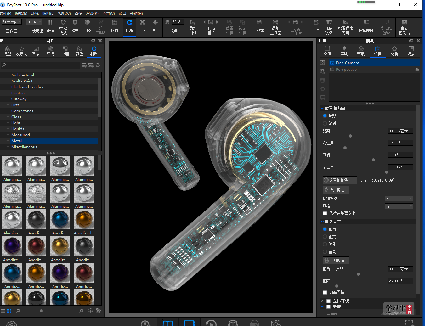425x326 pixels.
Task: Open the 文件 File menu
Action: pos(5,14)
